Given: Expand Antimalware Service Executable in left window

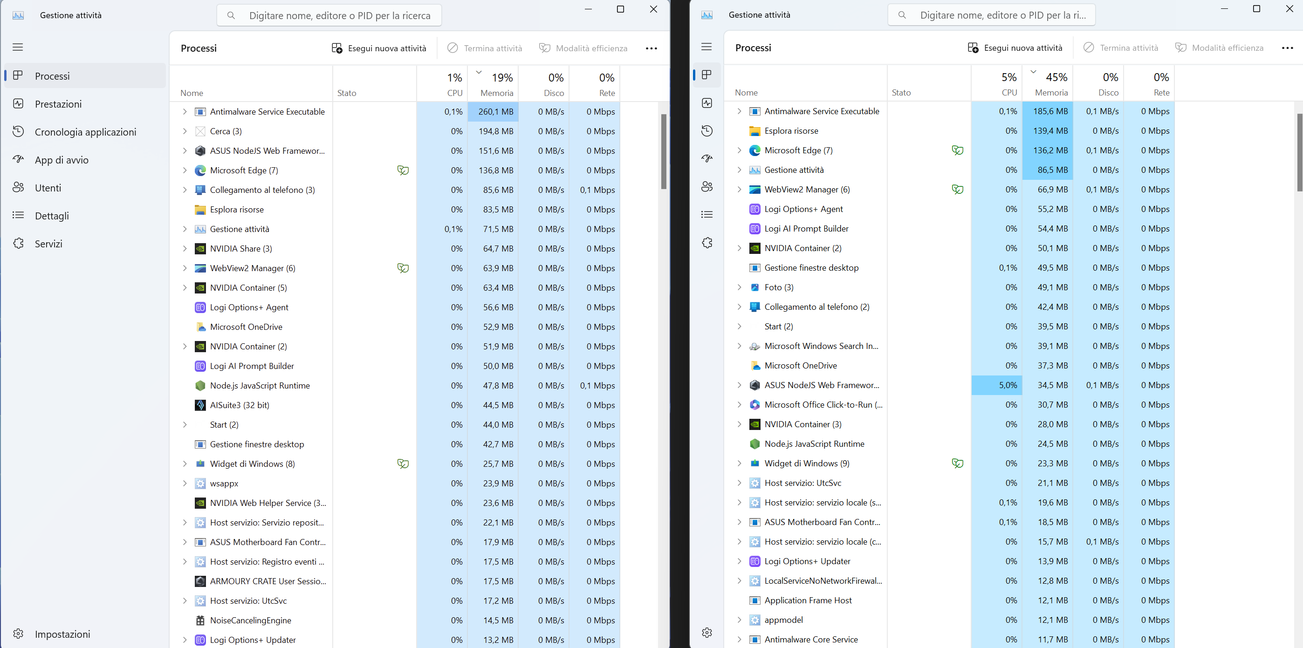Looking at the screenshot, I should [185, 112].
